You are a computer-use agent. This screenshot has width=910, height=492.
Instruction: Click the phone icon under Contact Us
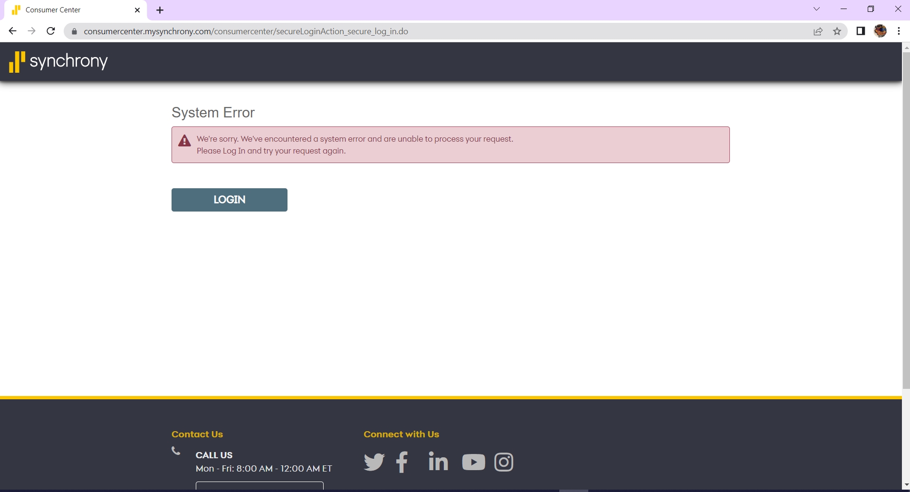(176, 451)
